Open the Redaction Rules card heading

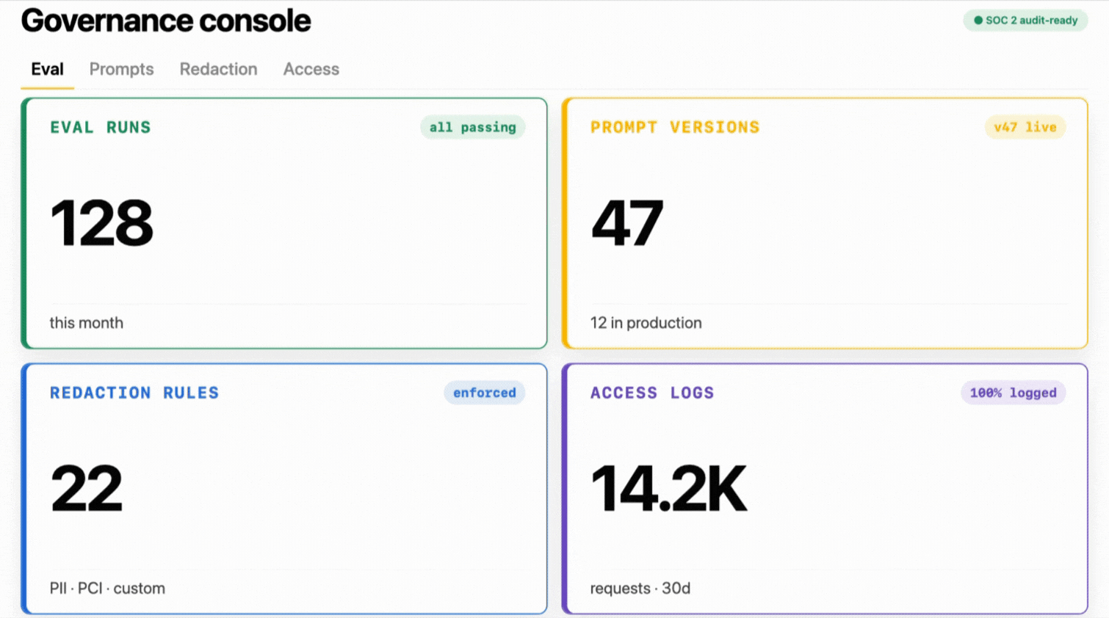[134, 393]
